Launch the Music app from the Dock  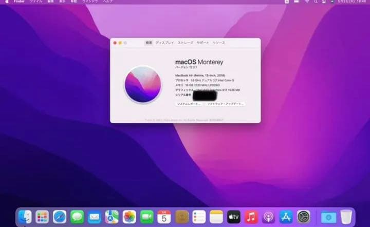click(x=251, y=217)
